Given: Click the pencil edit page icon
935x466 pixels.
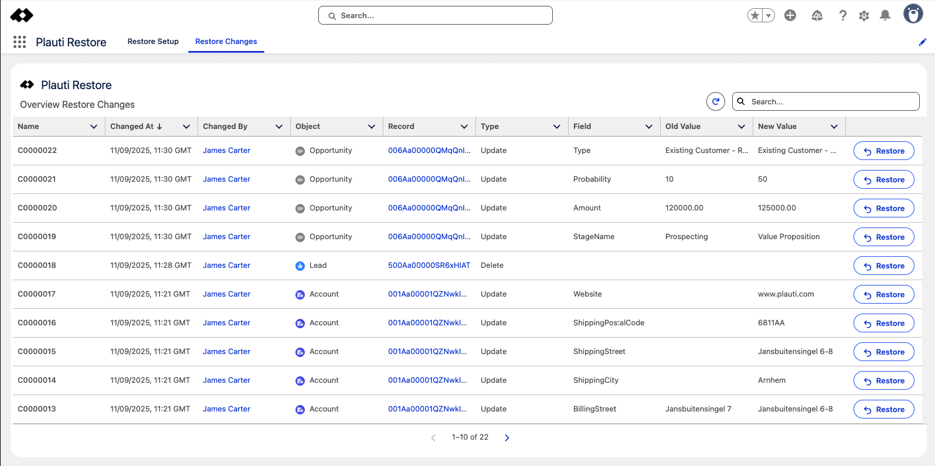Looking at the screenshot, I should (922, 42).
